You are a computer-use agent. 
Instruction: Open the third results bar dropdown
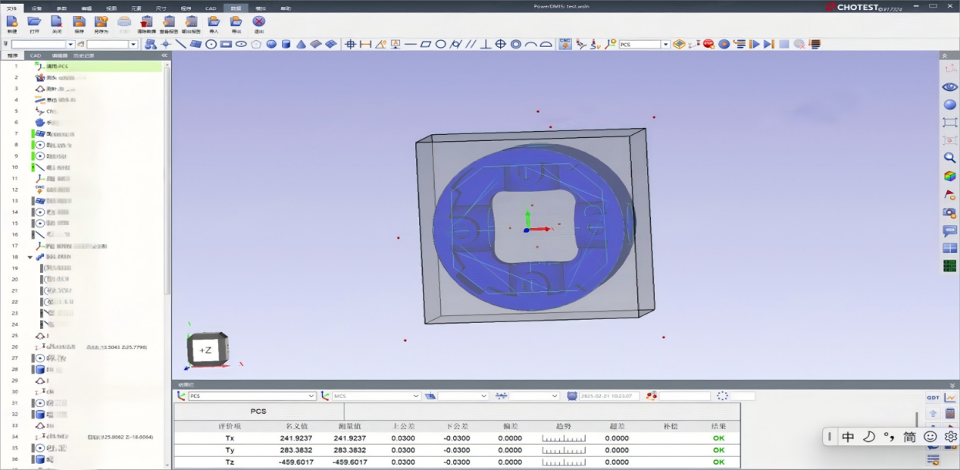pos(463,396)
